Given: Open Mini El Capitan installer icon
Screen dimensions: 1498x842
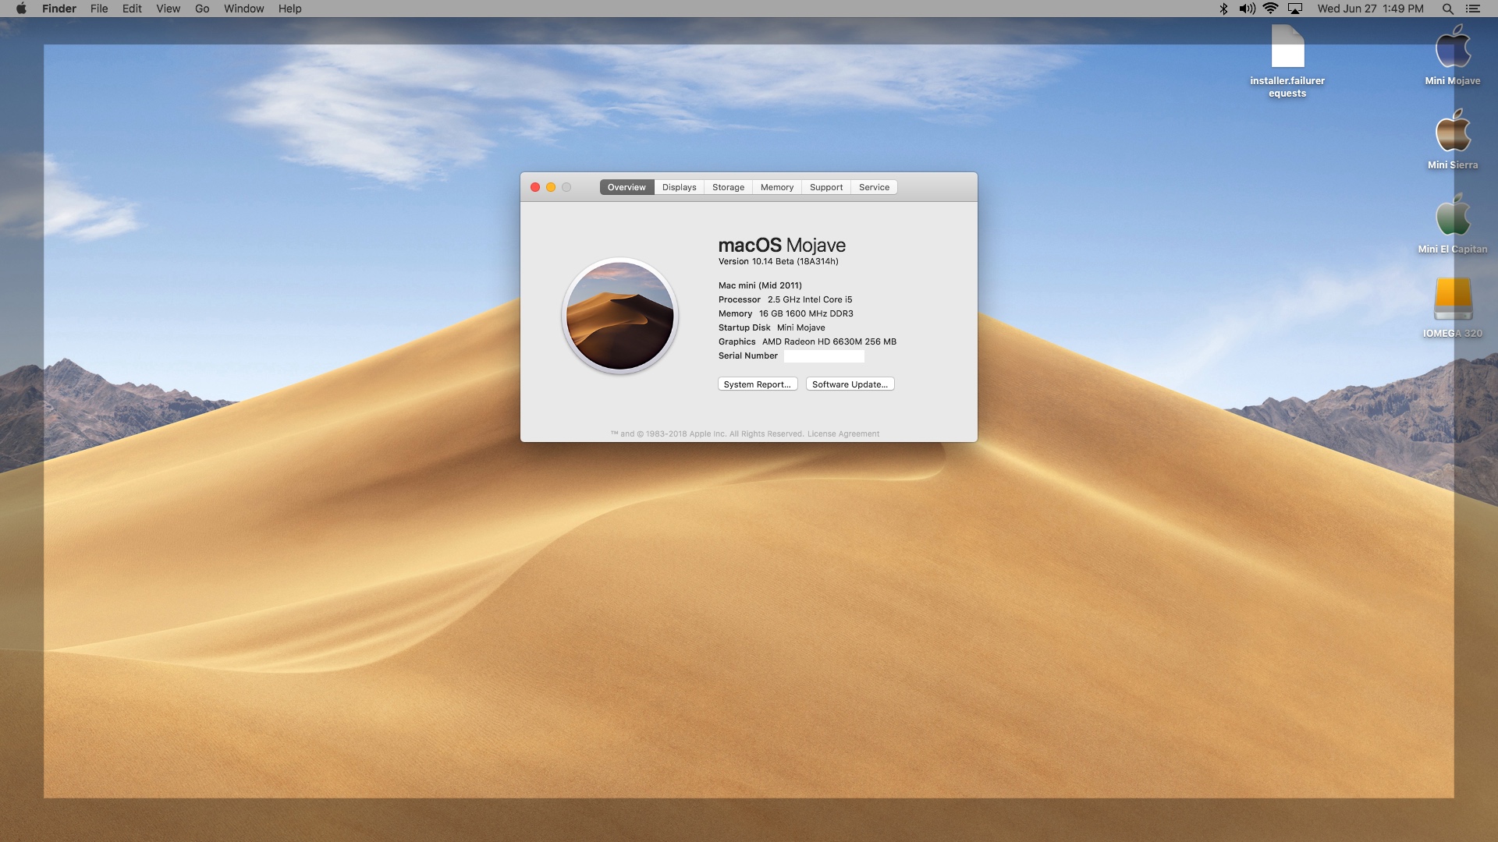Looking at the screenshot, I should click(x=1453, y=219).
